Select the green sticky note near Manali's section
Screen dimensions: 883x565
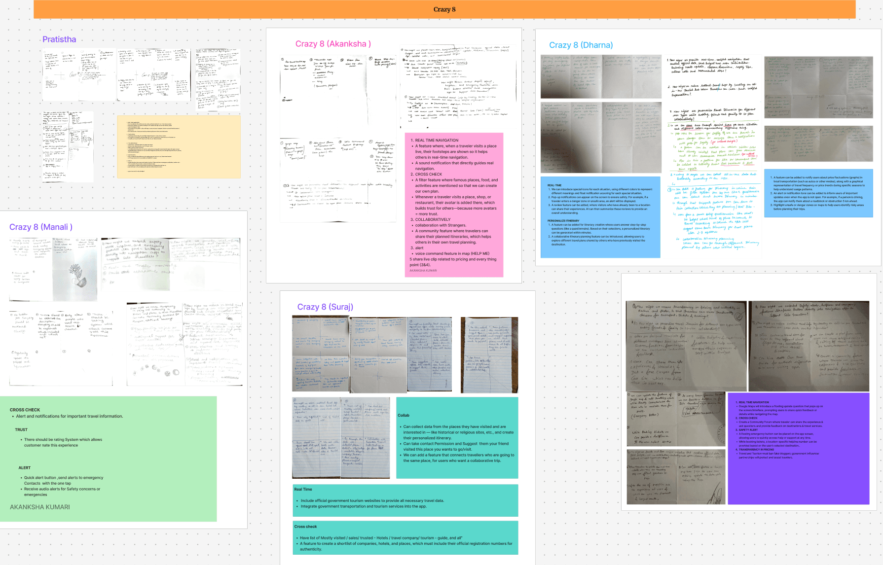(x=109, y=459)
